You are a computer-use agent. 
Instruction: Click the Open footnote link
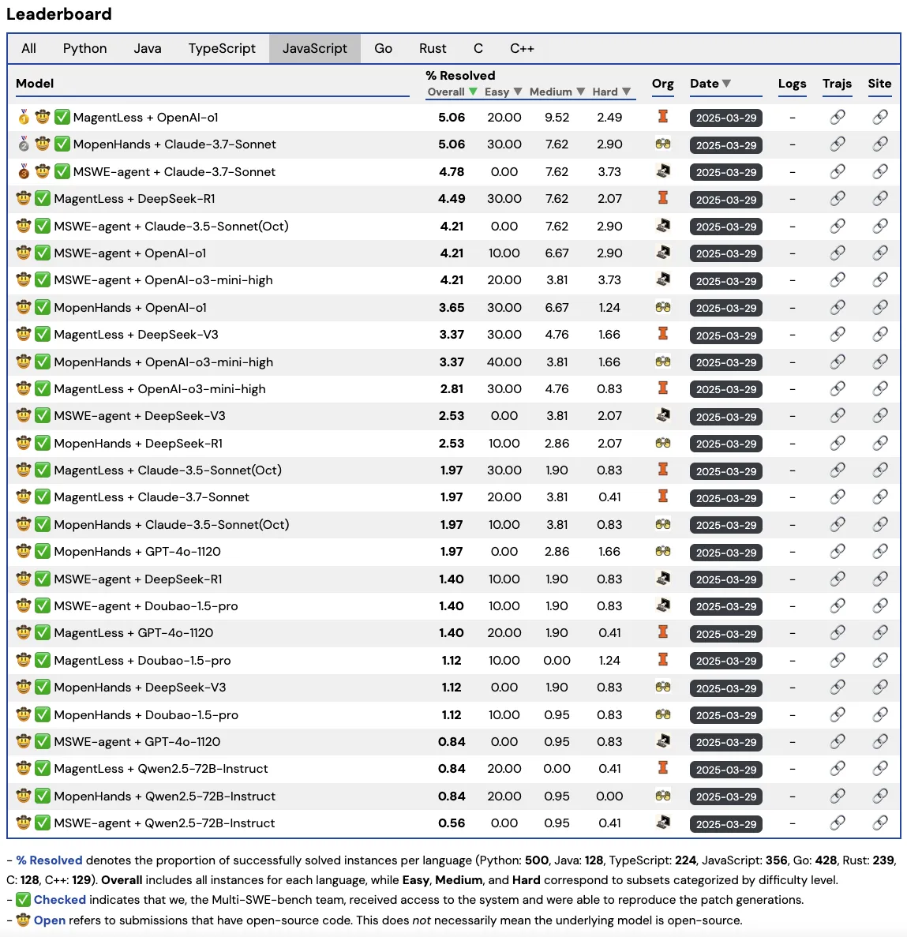pos(53,920)
